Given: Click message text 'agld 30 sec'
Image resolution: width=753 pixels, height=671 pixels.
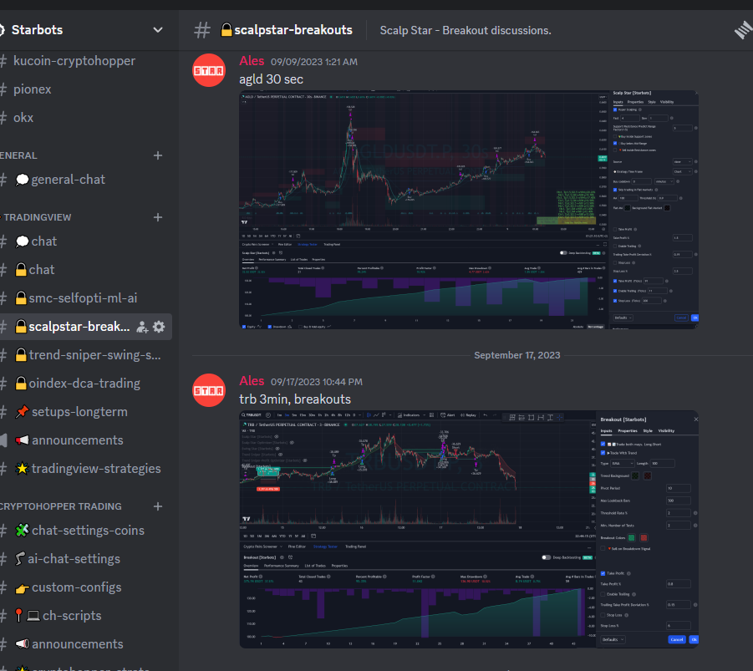Looking at the screenshot, I should coord(272,79).
